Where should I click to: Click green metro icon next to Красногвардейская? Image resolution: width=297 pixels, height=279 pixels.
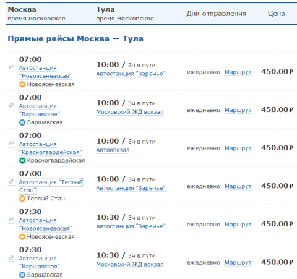click(22, 160)
